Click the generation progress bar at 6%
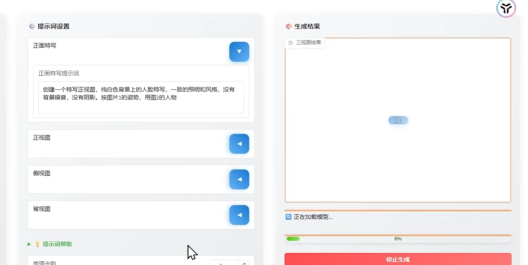This screenshot has height=265, width=528. (398, 239)
